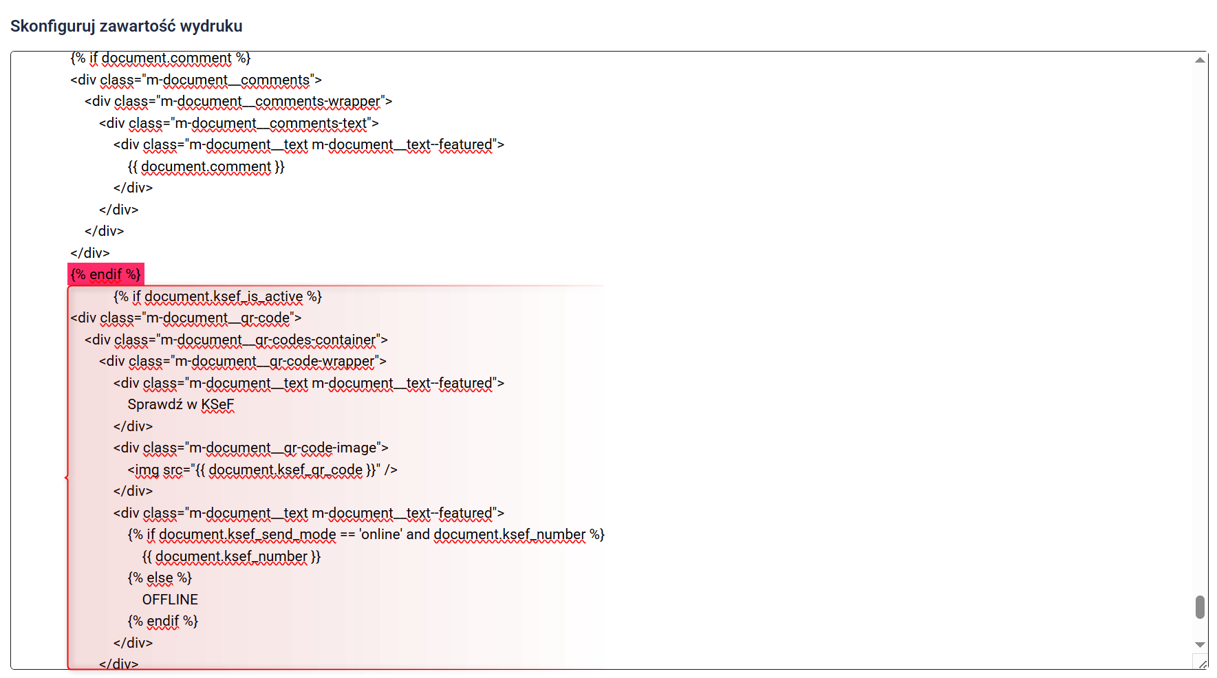Click the img src ksef_qr_code line

tap(262, 470)
